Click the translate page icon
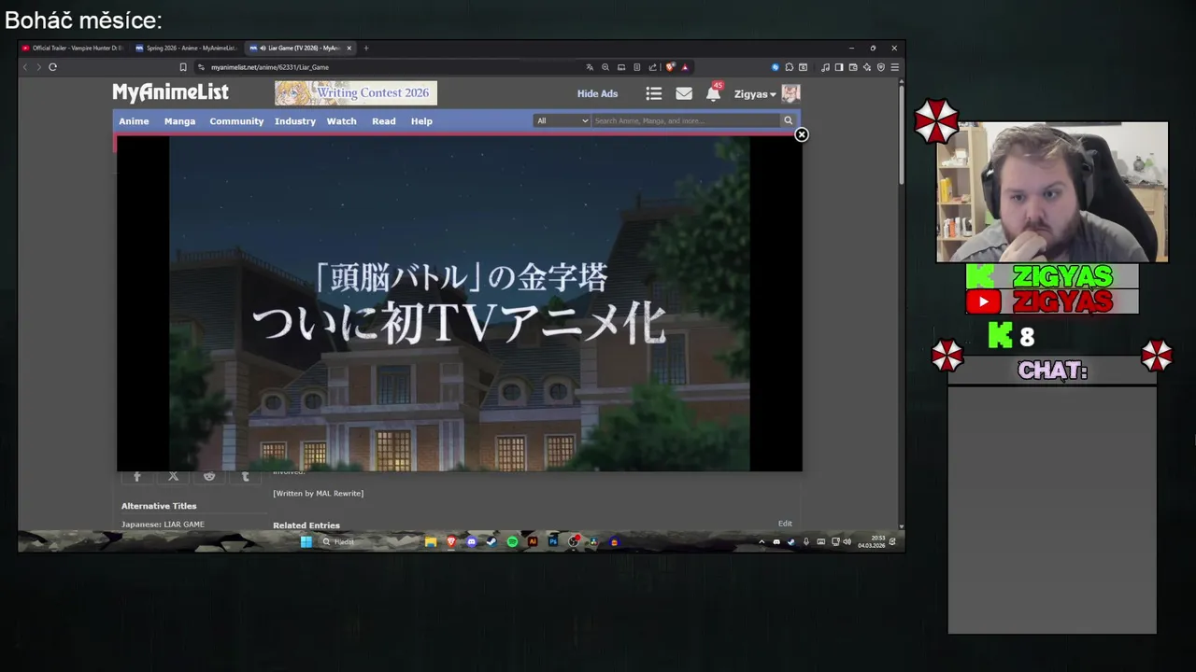This screenshot has height=672, width=1196. 590,67
